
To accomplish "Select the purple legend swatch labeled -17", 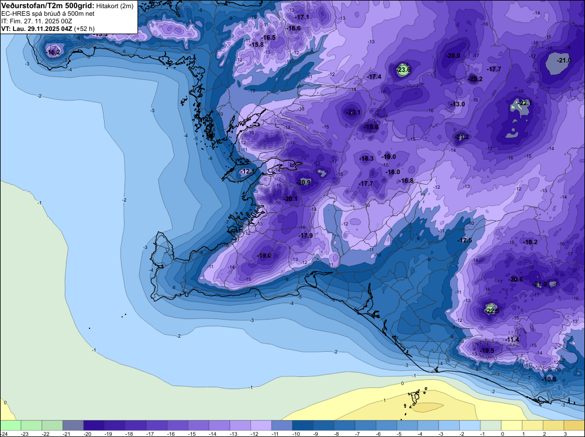I will pyautogui.click(x=157, y=425).
